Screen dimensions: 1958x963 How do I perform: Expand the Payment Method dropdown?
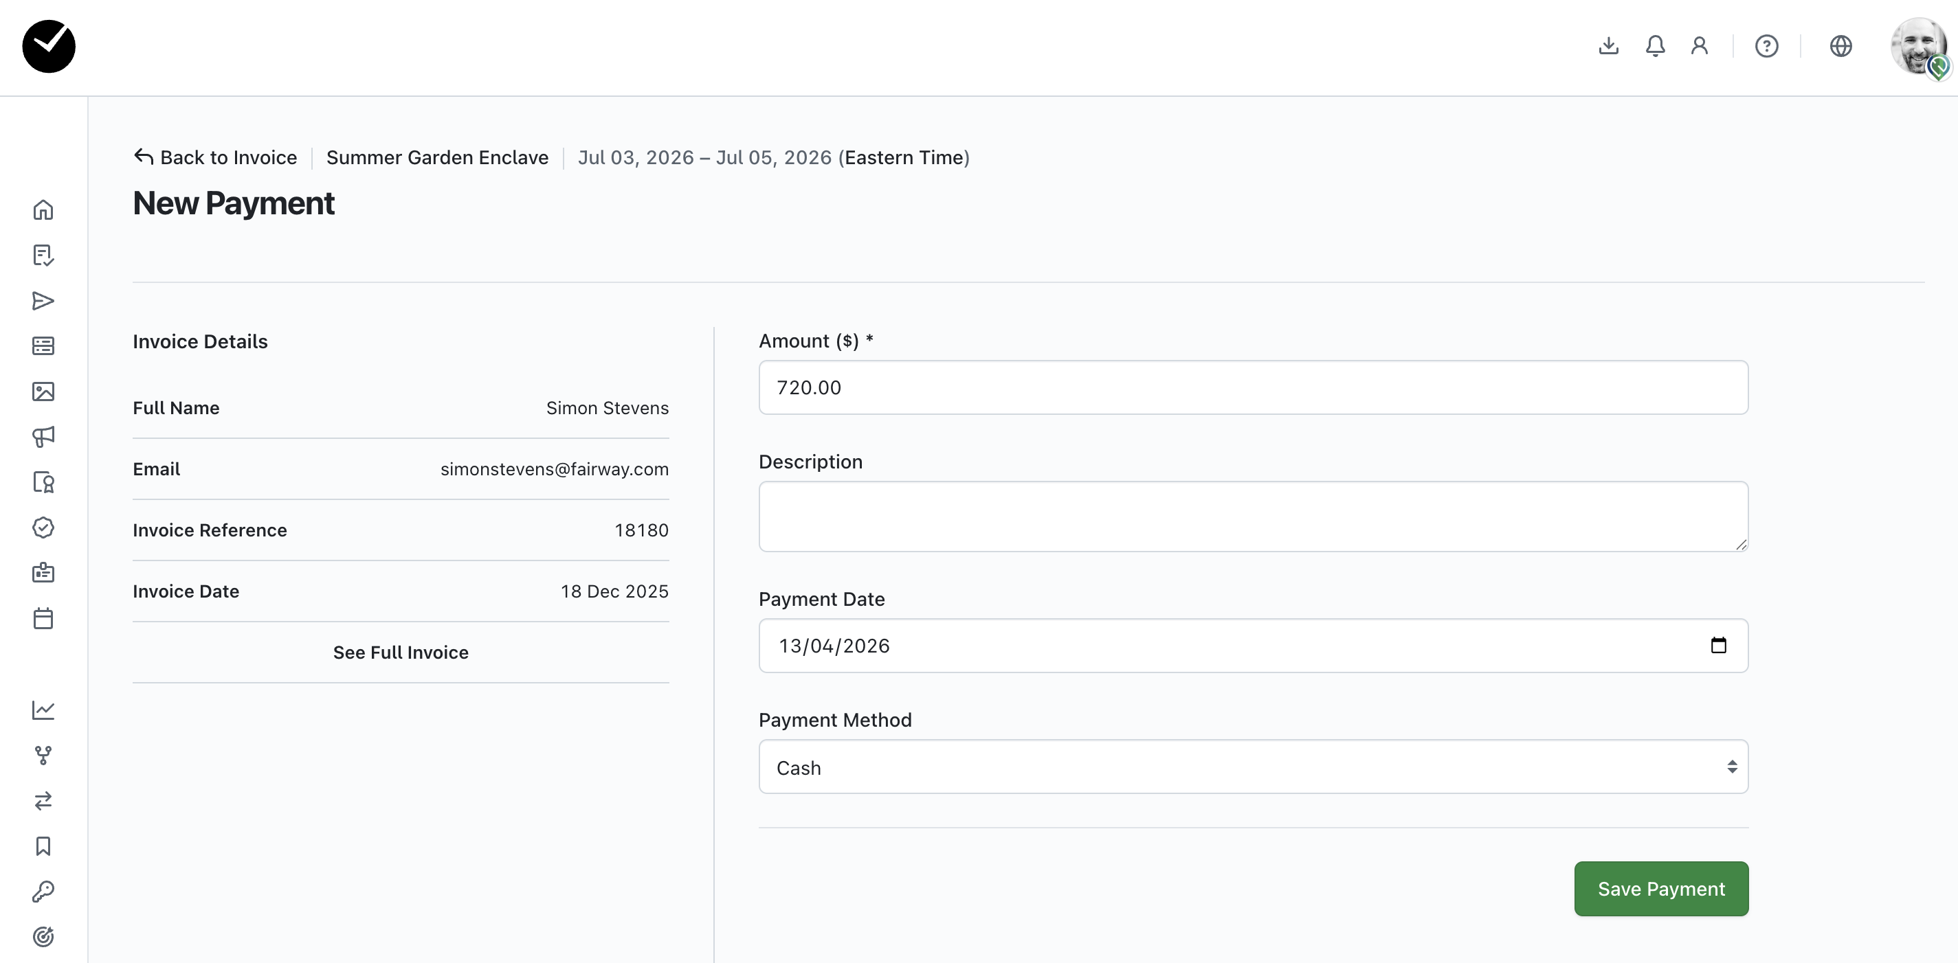tap(1253, 767)
